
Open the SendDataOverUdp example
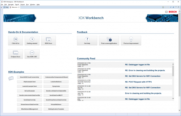29,100
